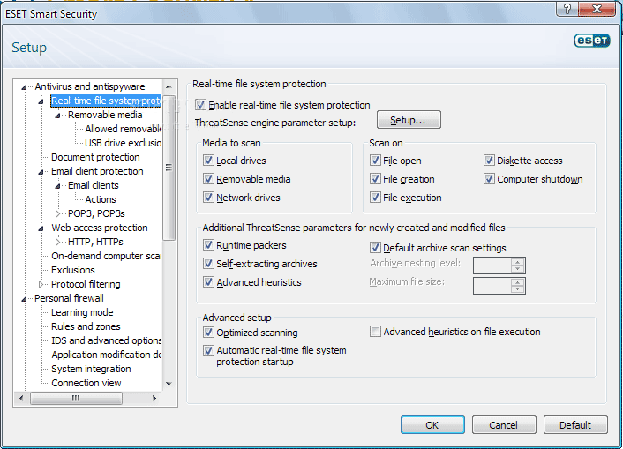Click the Default button
Viewport: 623px width, 449px height.
point(575,425)
